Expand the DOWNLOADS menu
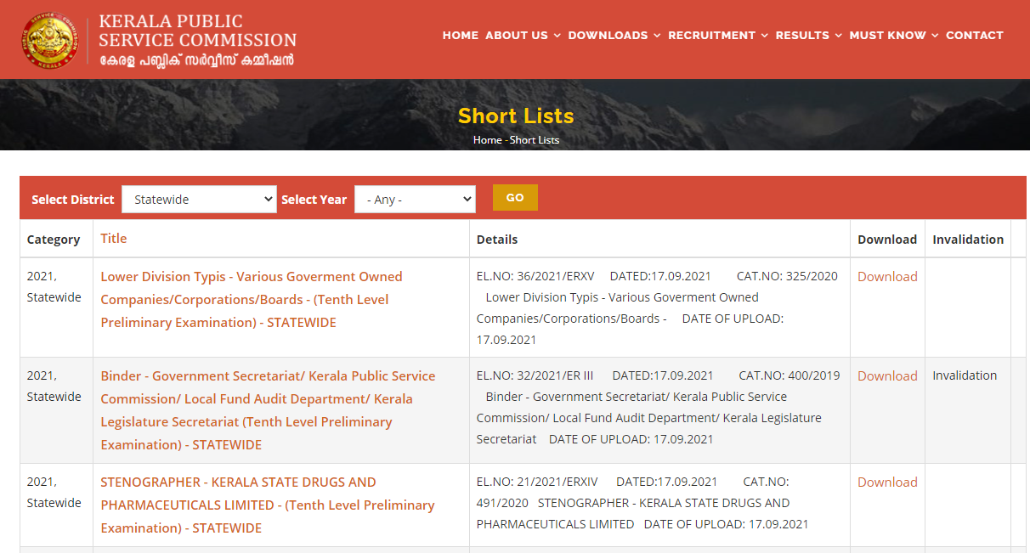The height and width of the screenshot is (553, 1030). click(614, 35)
